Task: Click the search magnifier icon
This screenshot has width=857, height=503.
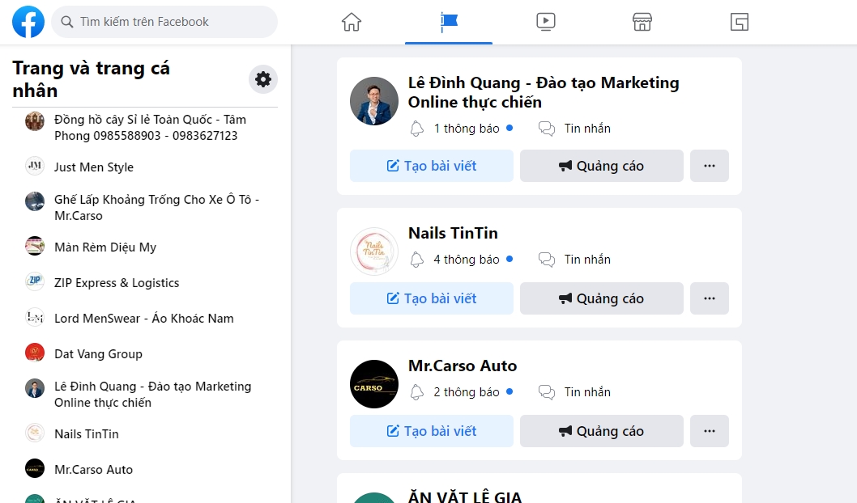Action: (x=66, y=22)
